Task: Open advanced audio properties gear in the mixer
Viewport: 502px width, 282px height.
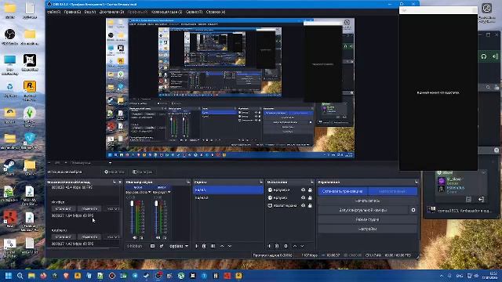Action: tap(162, 246)
